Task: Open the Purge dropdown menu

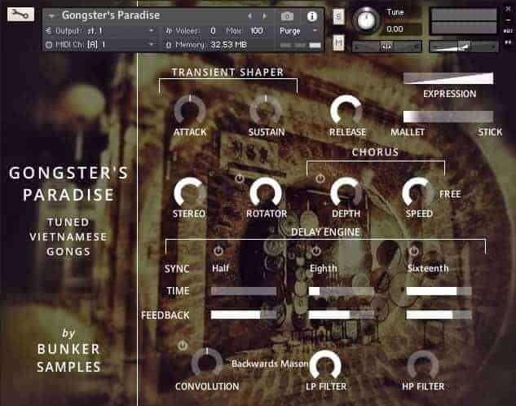Action: 298,31
